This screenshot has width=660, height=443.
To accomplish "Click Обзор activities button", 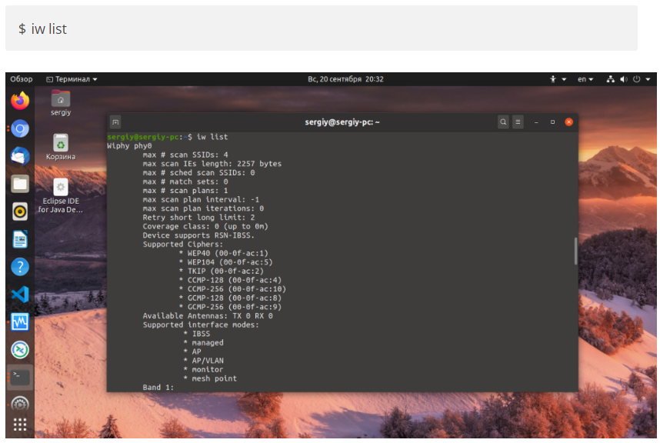I will tap(22, 79).
